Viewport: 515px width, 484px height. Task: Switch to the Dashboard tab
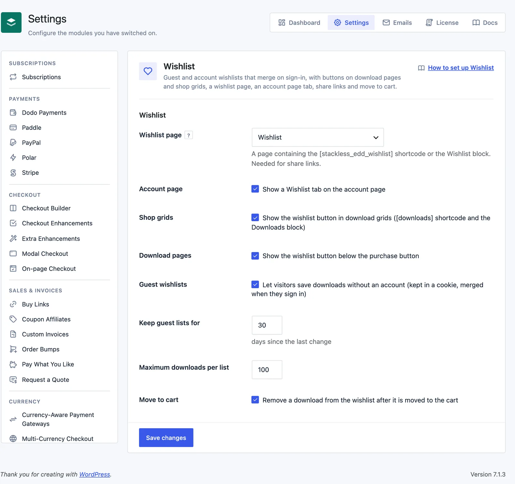click(x=299, y=23)
